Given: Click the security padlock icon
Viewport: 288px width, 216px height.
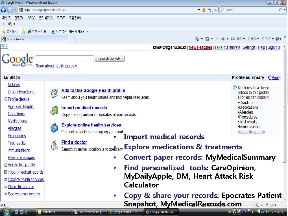Looking at the screenshot, I should point(204,10).
